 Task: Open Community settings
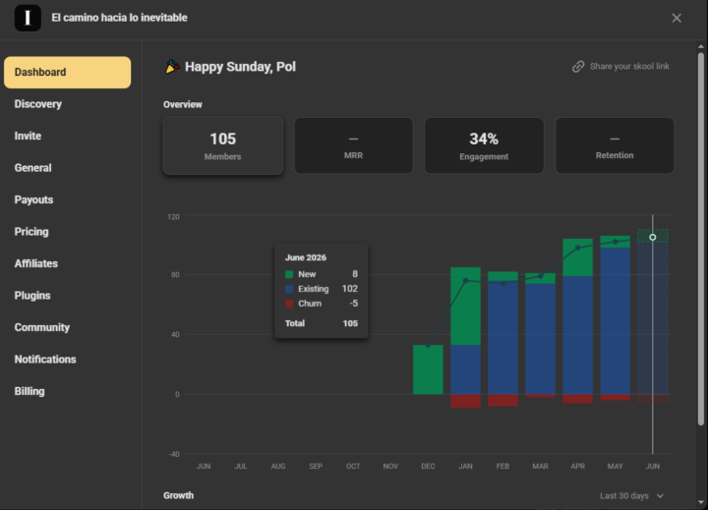pyautogui.click(x=42, y=327)
